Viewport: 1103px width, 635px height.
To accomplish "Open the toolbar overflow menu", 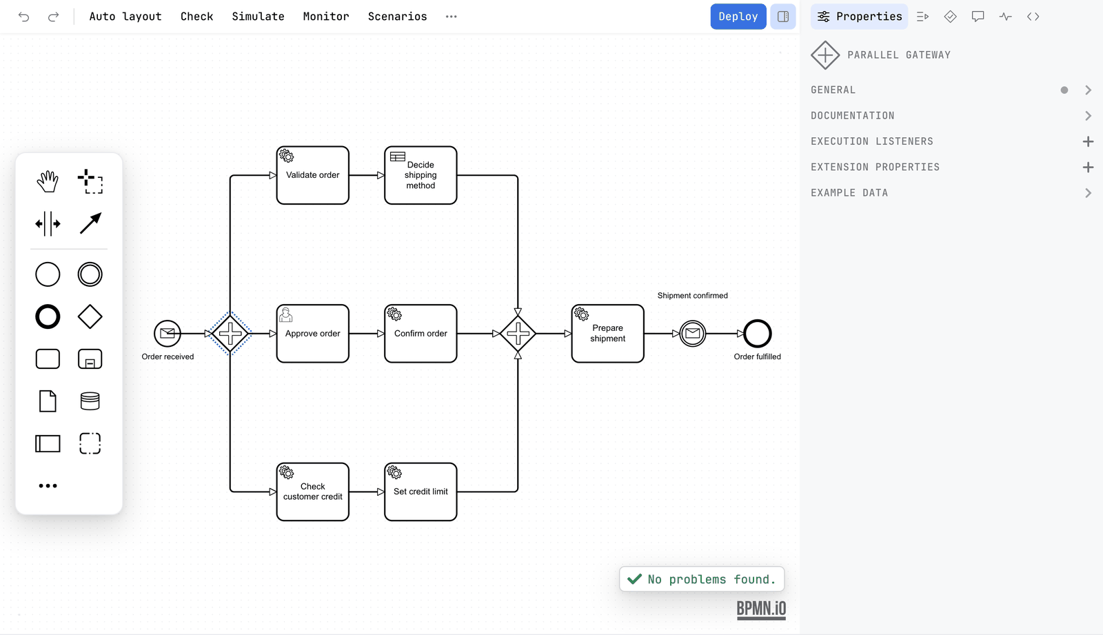I will (452, 17).
